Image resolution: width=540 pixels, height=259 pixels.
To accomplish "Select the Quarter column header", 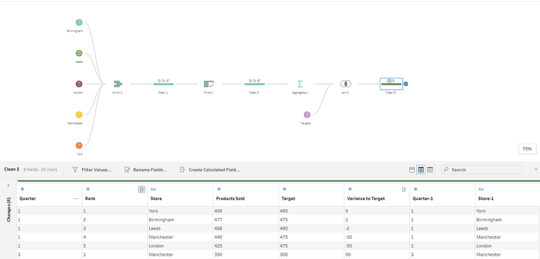I will [28, 198].
